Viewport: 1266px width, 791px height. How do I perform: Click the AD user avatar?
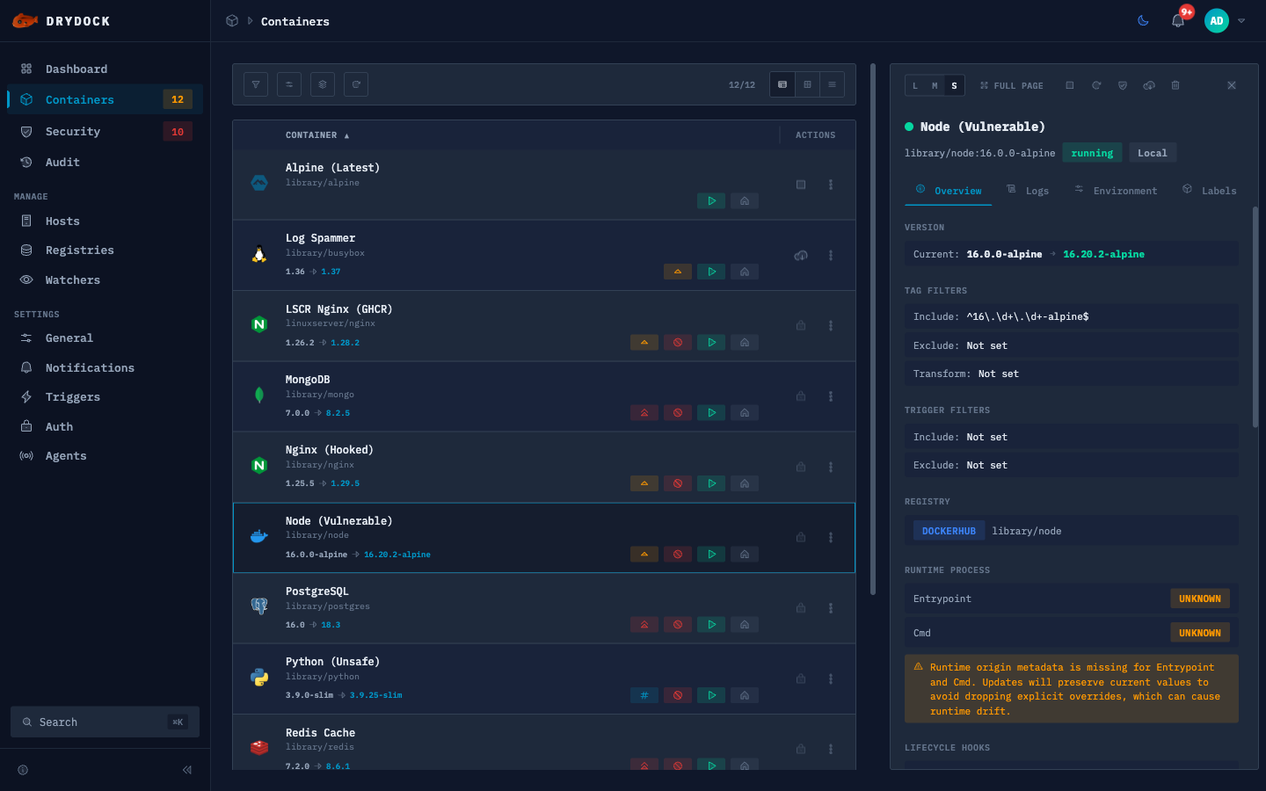1217,20
